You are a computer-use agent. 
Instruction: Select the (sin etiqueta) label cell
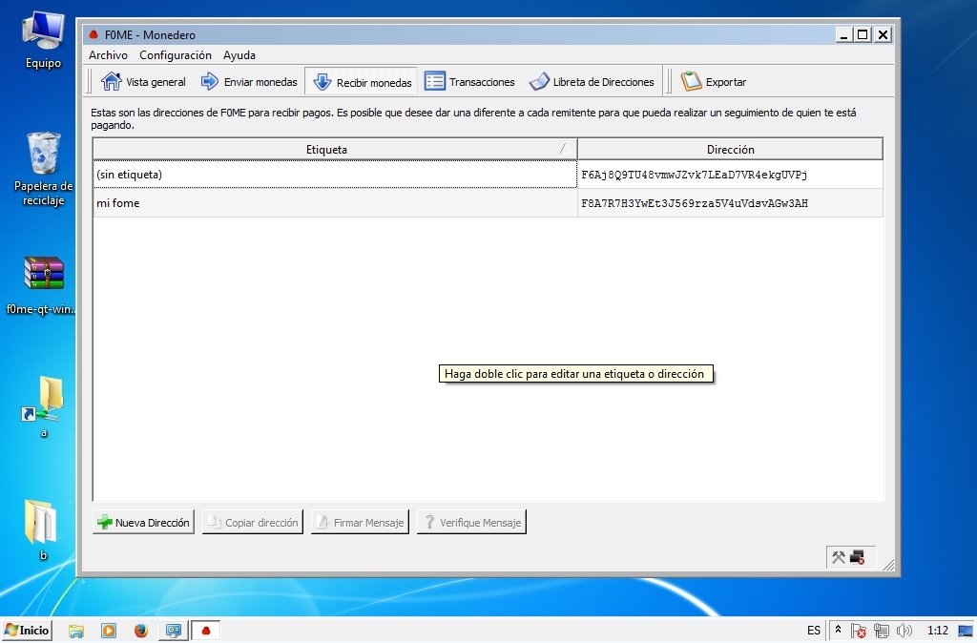[x=335, y=175]
